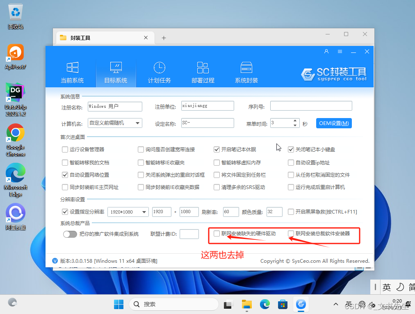
Task: Add a new tab in file explorer
Action: coord(164,38)
